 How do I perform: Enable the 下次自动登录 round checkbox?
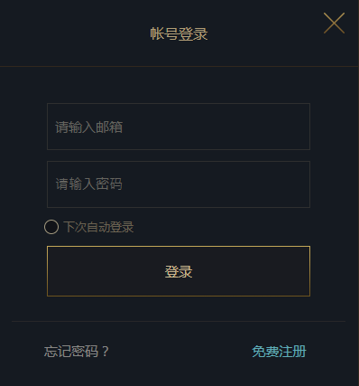[x=51, y=227]
